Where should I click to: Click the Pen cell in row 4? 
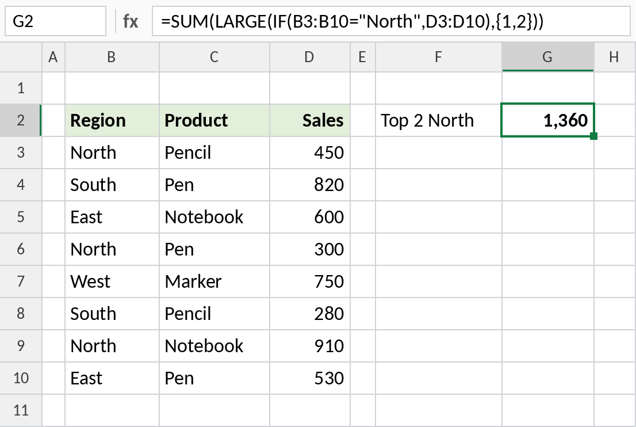click(x=214, y=185)
